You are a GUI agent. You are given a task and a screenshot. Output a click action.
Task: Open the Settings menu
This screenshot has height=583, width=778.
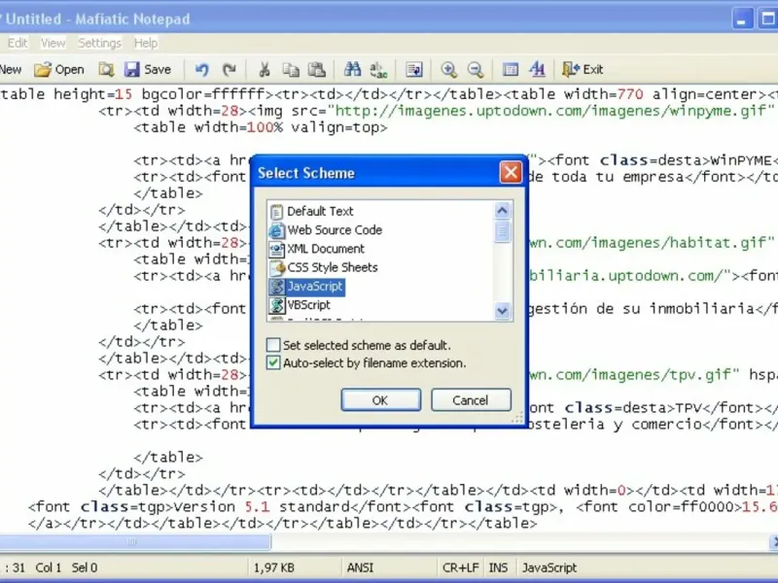[100, 43]
